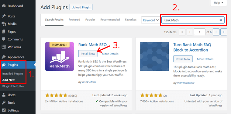Go to the first results page
Image resolution: width=231 pixels, height=114 pixels.
tap(182, 32)
